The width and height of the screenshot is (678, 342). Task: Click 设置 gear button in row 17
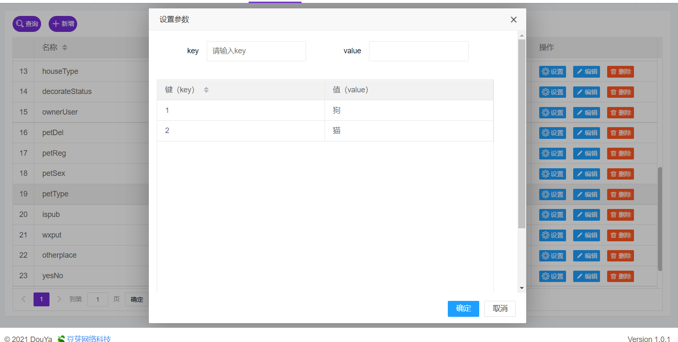[553, 154]
